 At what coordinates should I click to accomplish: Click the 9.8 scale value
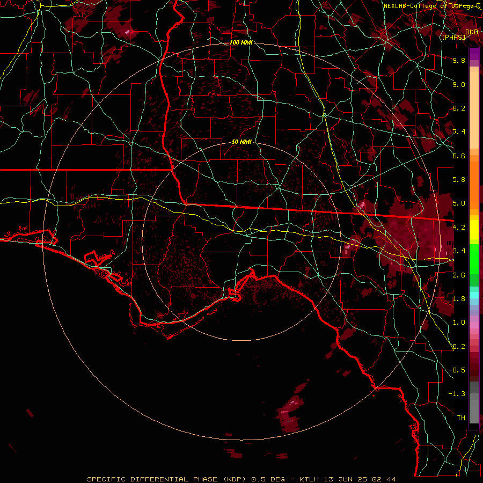click(459, 60)
